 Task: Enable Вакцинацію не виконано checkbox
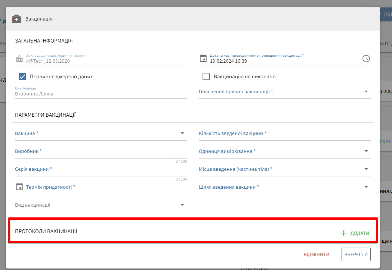(x=206, y=76)
